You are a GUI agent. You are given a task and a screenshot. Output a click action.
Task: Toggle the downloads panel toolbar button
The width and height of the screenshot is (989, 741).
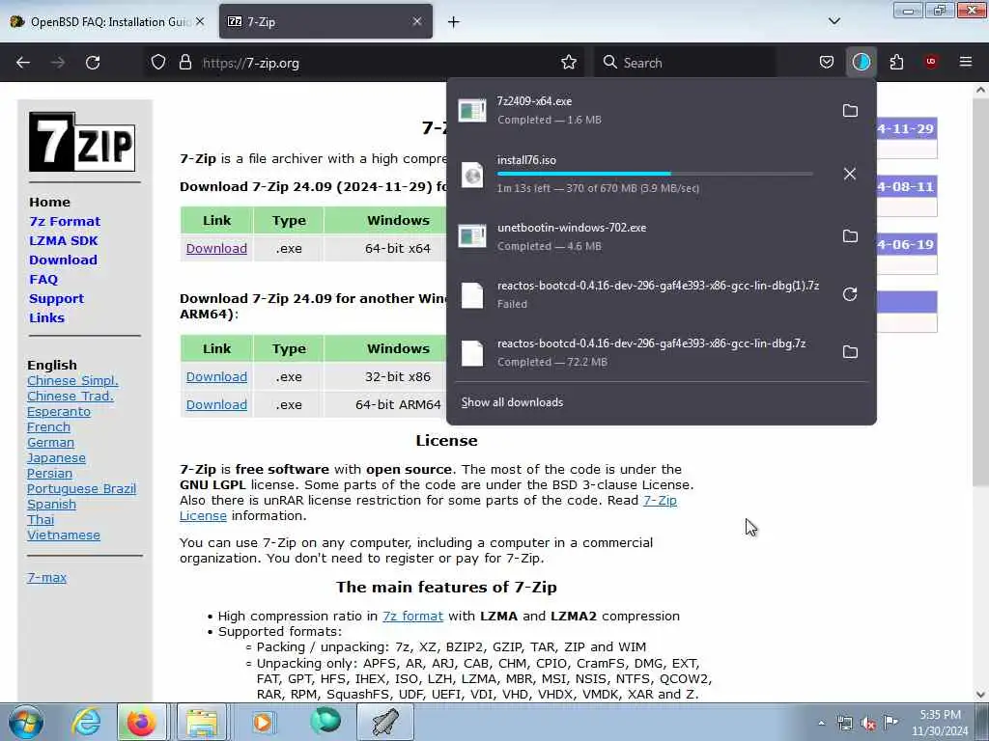point(861,63)
